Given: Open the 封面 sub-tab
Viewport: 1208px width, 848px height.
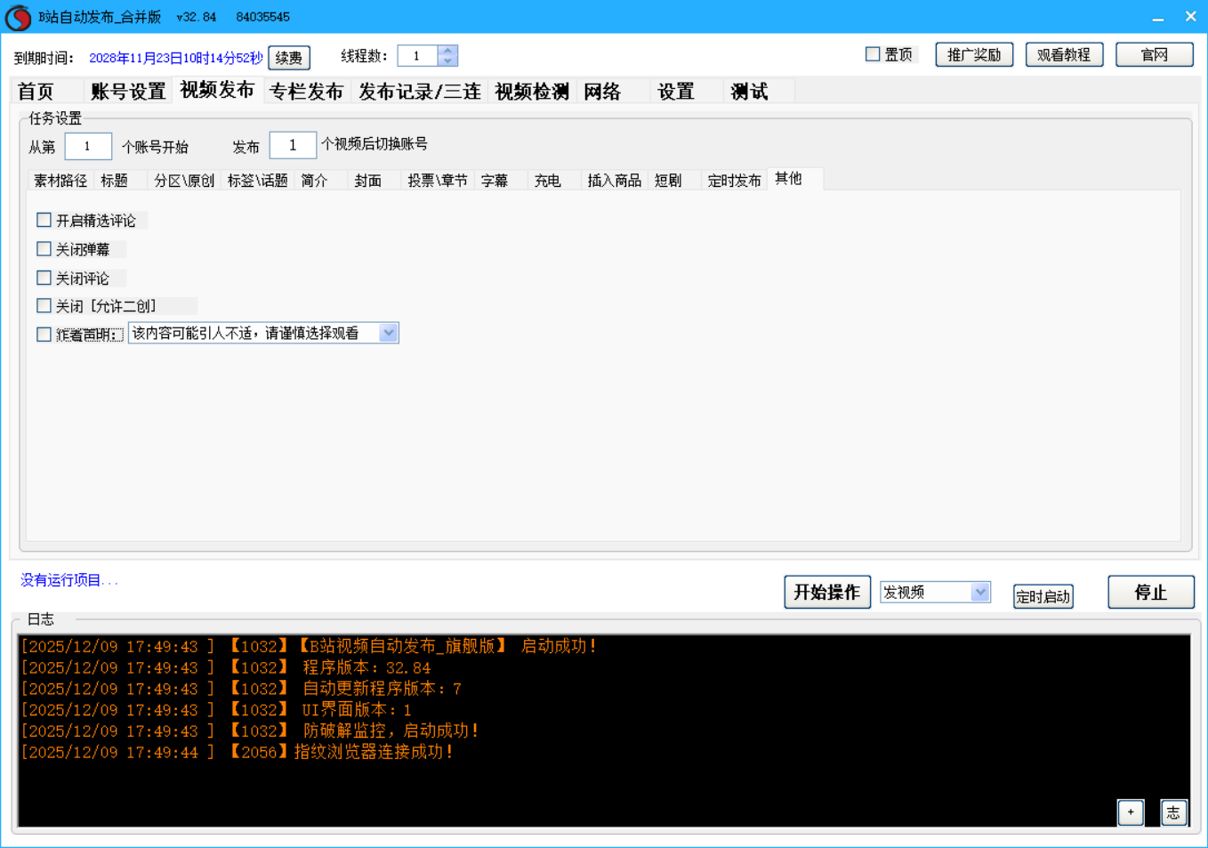Looking at the screenshot, I should [x=367, y=181].
